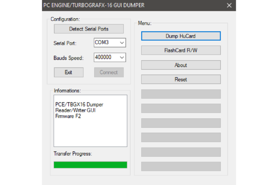Click the green Transfer Progress bar
The width and height of the screenshot is (278, 185).
90,165
